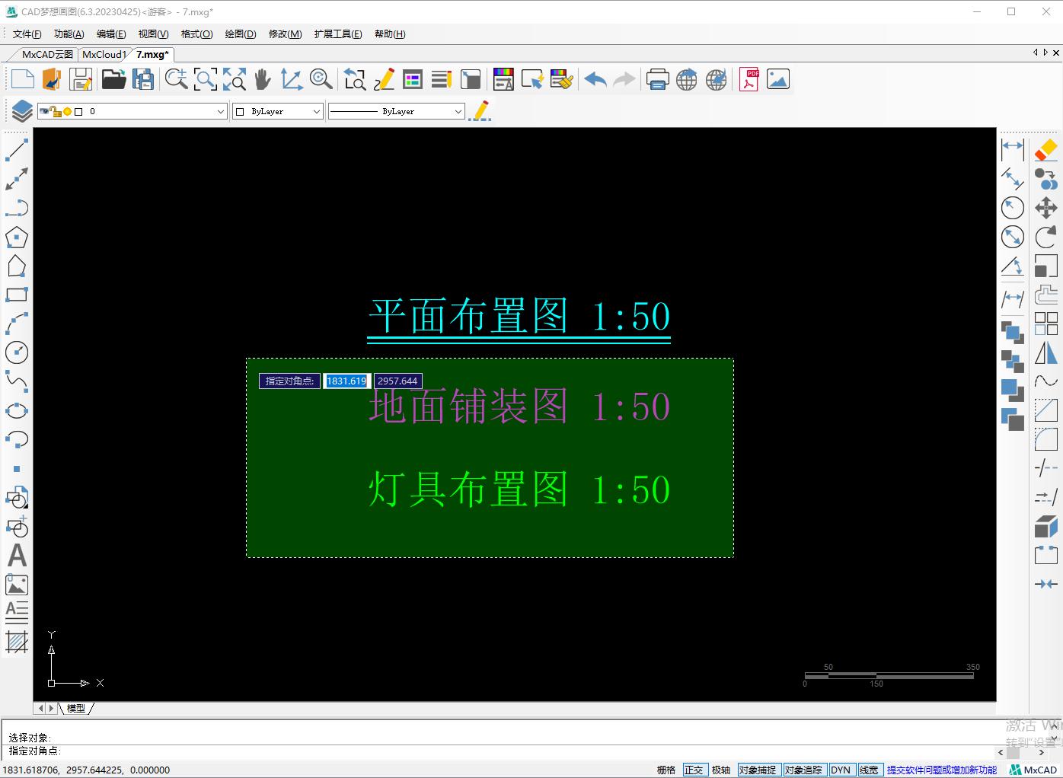The height and width of the screenshot is (778, 1063).
Task: Turn on DYN dynamic input
Action: (x=841, y=770)
